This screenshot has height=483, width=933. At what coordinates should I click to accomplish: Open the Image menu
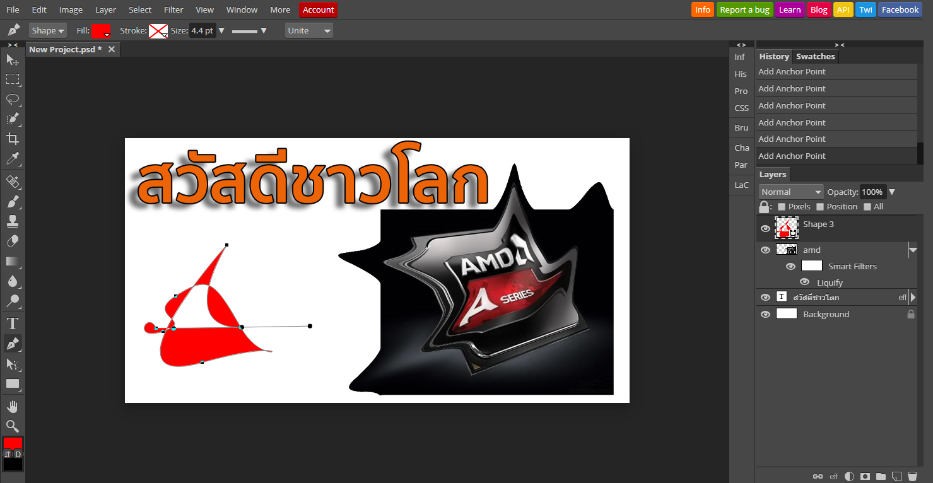71,9
